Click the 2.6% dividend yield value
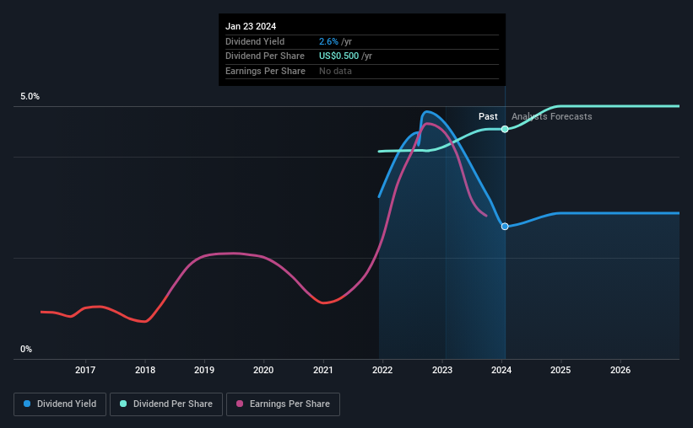 pyautogui.click(x=328, y=41)
